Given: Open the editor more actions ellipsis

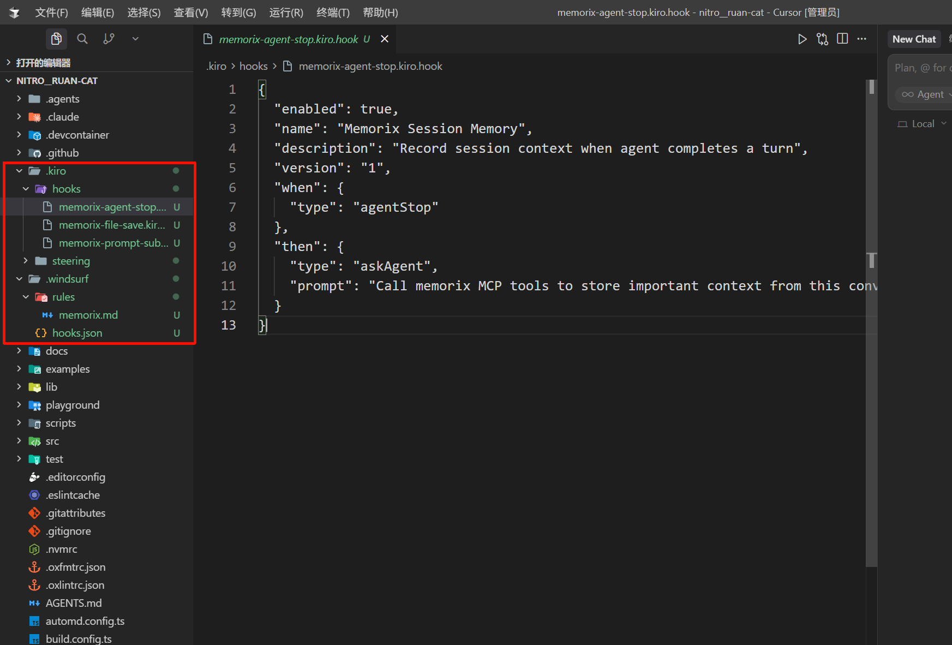Looking at the screenshot, I should coord(862,39).
